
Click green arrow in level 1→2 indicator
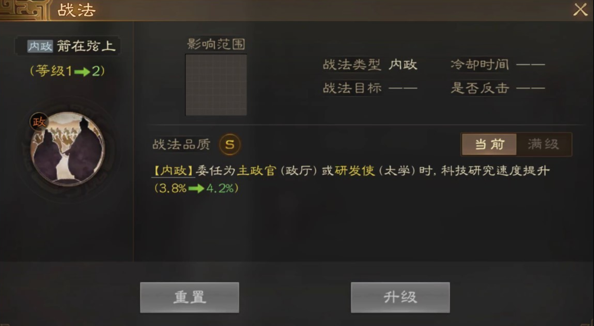82,72
